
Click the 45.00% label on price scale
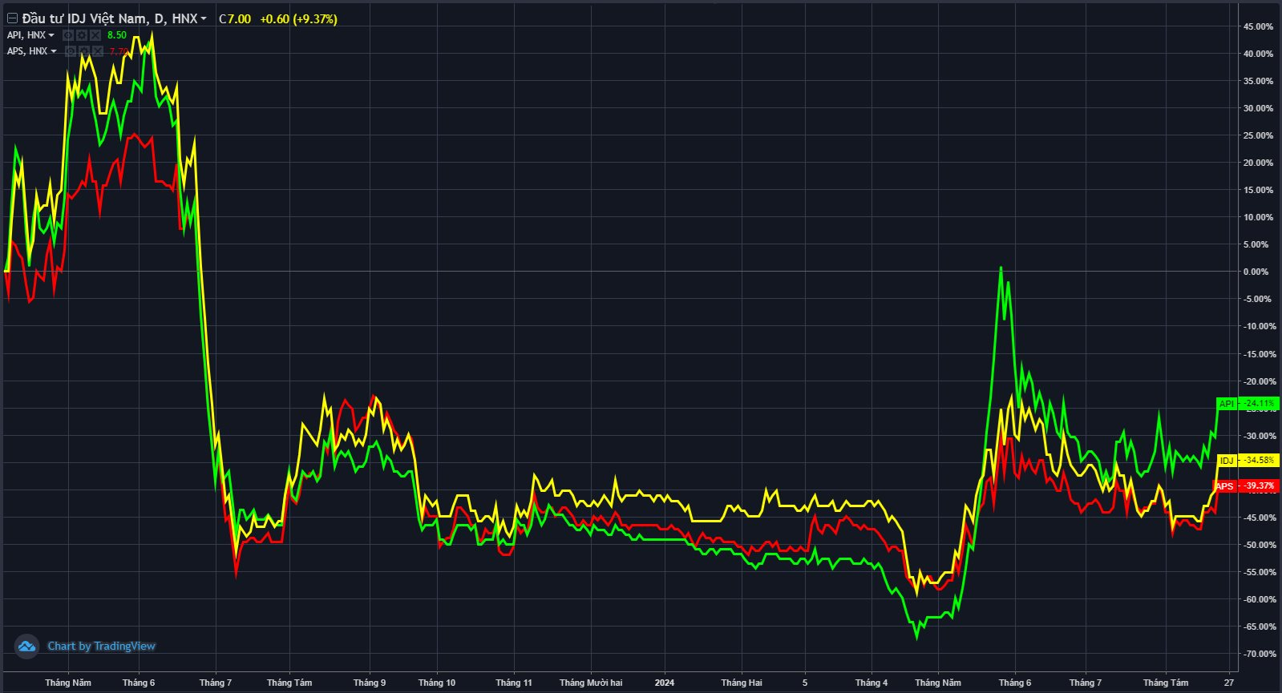pyautogui.click(x=1258, y=26)
